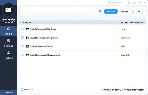
Task: Select D:\SoftDownload\Programas\ path text
Action: [x=44, y=38]
